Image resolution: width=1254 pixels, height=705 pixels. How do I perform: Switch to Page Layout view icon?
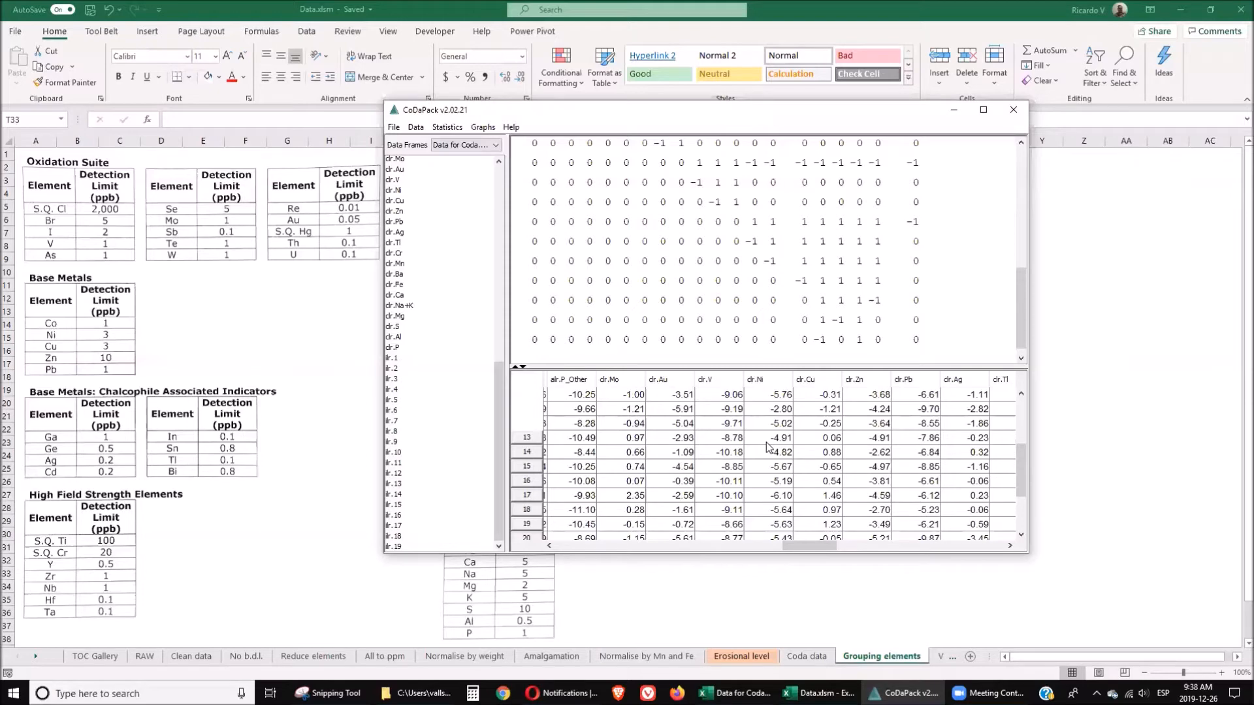pos(1099,672)
